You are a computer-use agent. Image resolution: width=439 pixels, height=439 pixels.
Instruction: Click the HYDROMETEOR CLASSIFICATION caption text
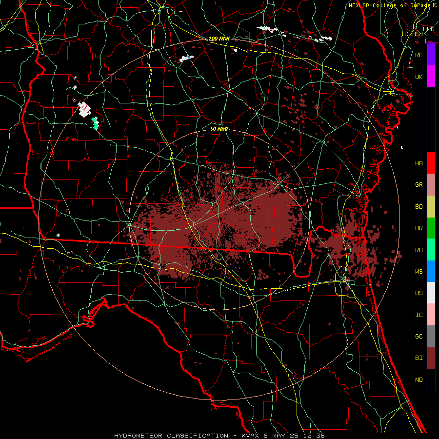click(171, 436)
